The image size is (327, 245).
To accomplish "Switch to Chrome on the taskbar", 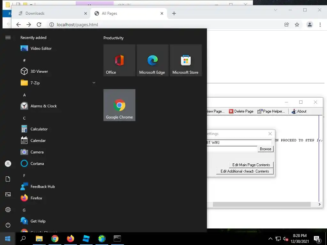I will (55, 239).
